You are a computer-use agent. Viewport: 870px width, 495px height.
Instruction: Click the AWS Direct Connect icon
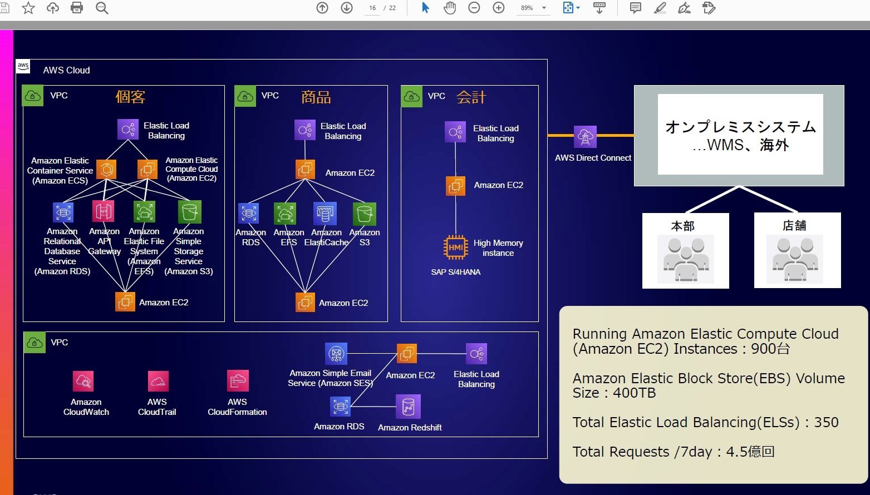point(585,136)
